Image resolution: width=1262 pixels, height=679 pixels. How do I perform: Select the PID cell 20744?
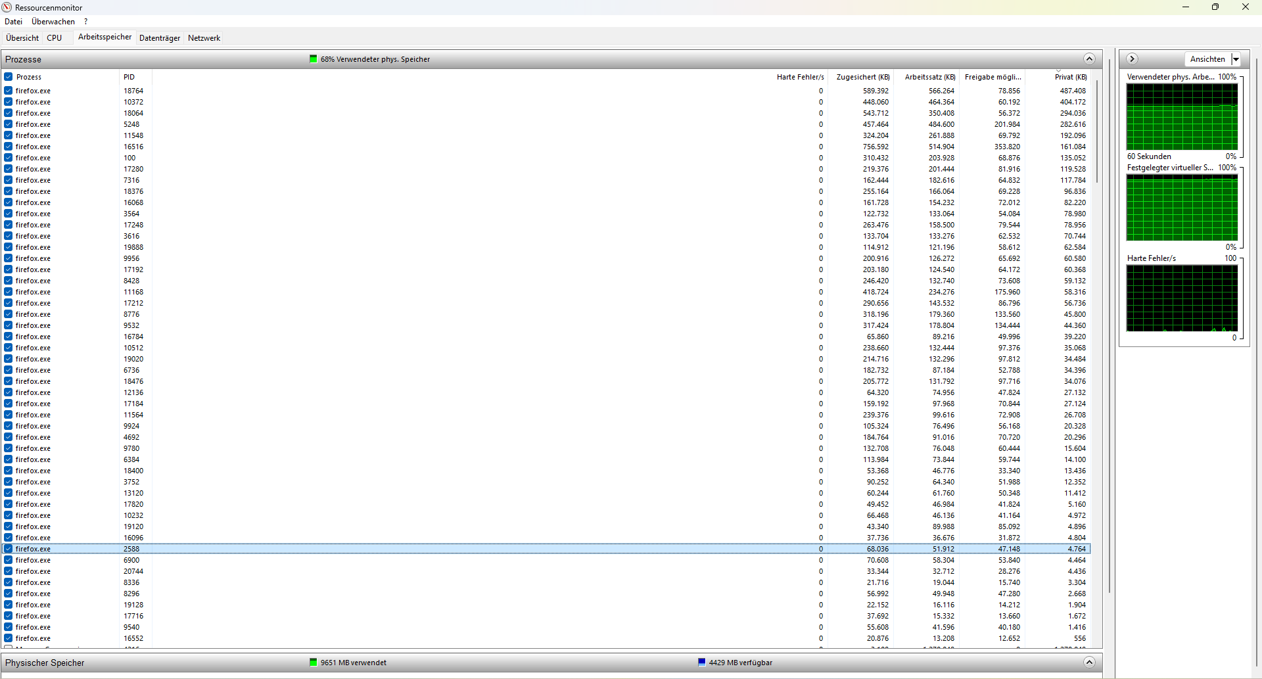pyautogui.click(x=133, y=571)
